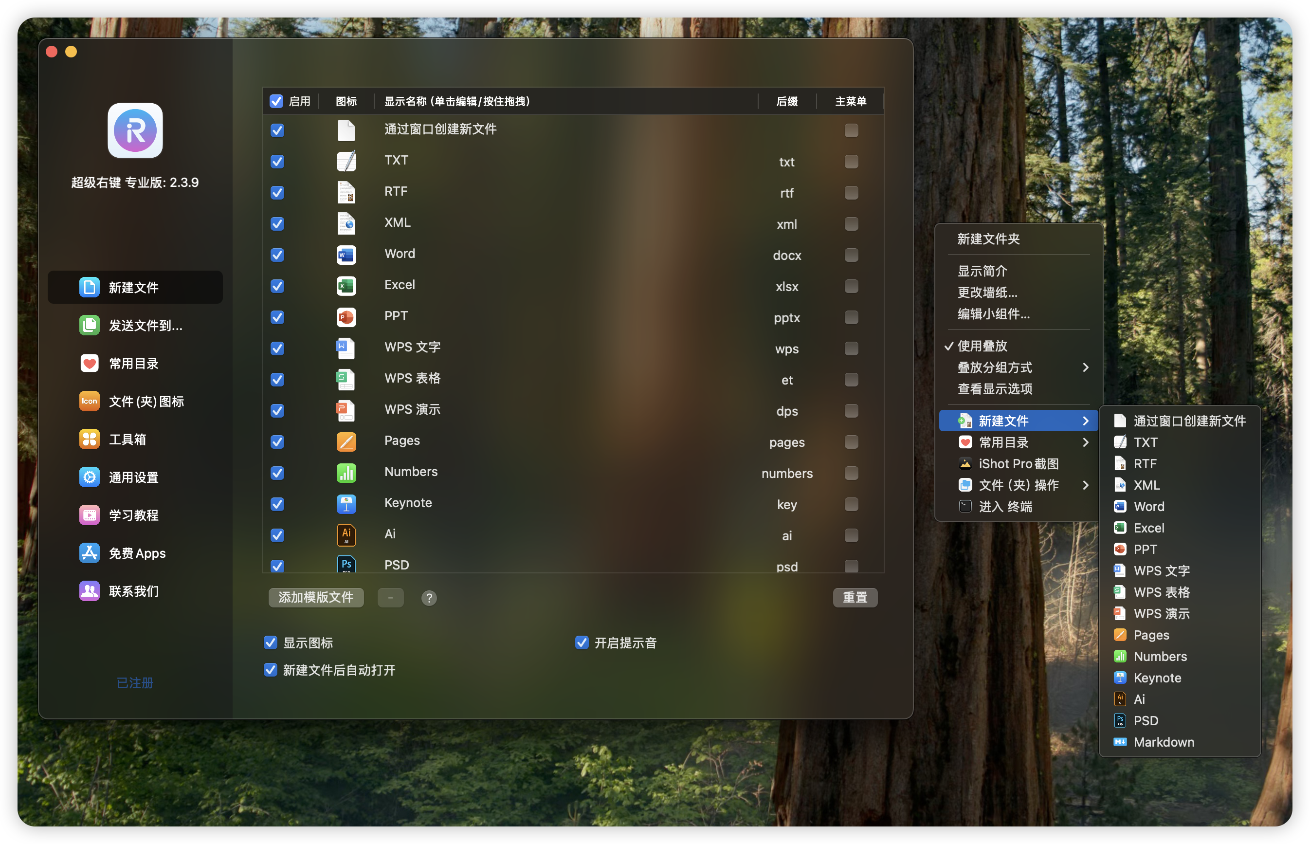Enable 主菜单 checkbox for Word row
1310x844 pixels.
tap(851, 255)
